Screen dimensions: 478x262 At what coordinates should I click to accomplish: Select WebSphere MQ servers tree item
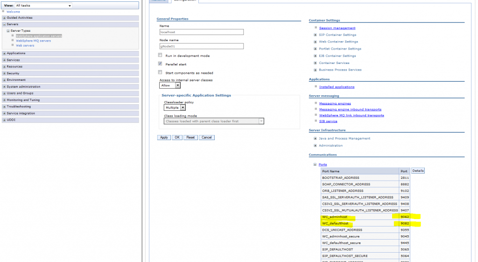pyautogui.click(x=33, y=41)
